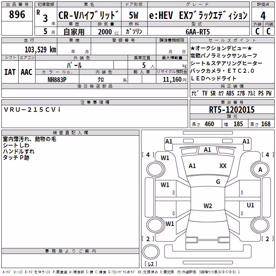Click the sales point ★オークションデビュー★
276x276 pixels.
point(221,48)
